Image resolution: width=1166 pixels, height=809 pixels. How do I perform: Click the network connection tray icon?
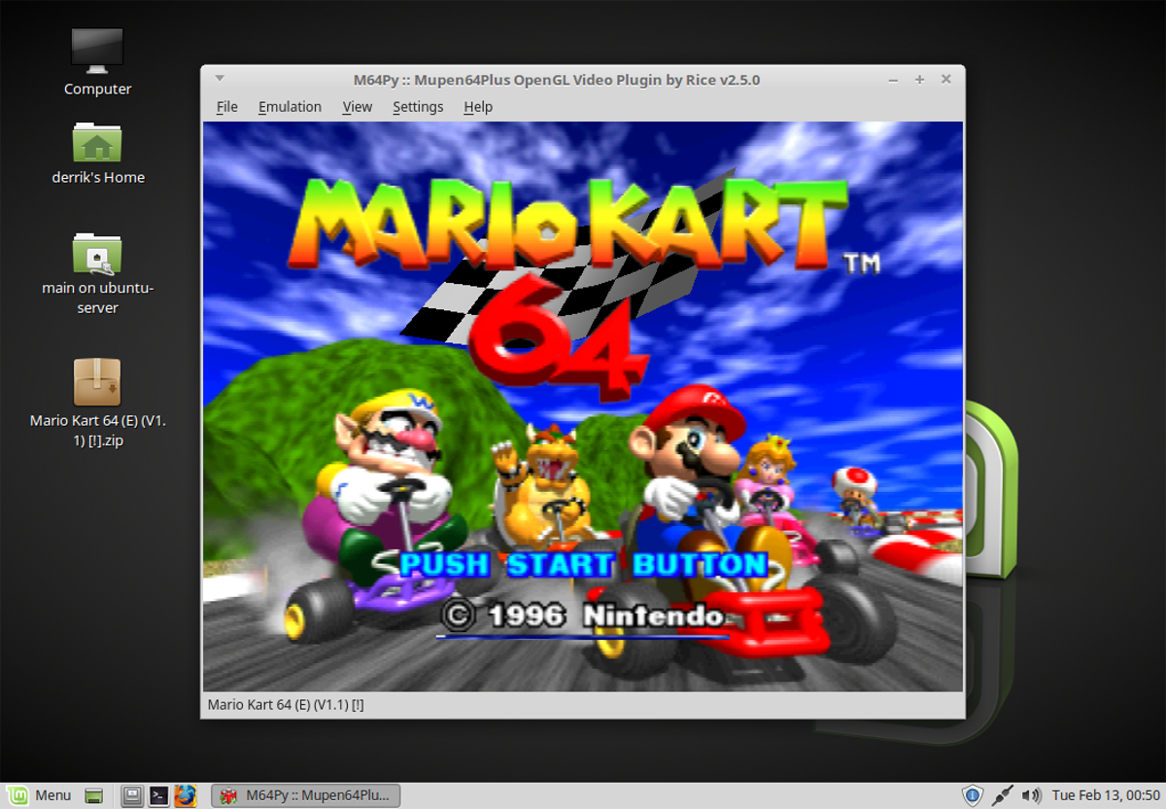click(x=1003, y=795)
